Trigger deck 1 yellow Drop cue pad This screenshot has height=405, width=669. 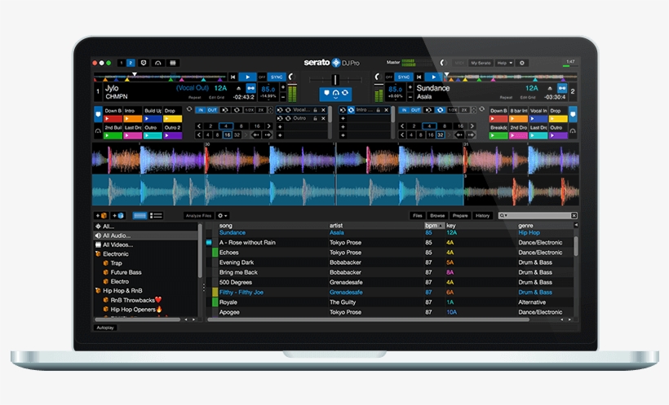[172, 118]
